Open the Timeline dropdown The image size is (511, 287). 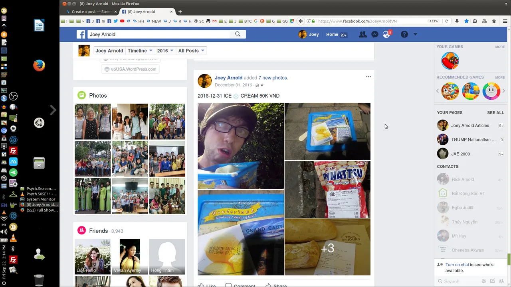pos(140,51)
